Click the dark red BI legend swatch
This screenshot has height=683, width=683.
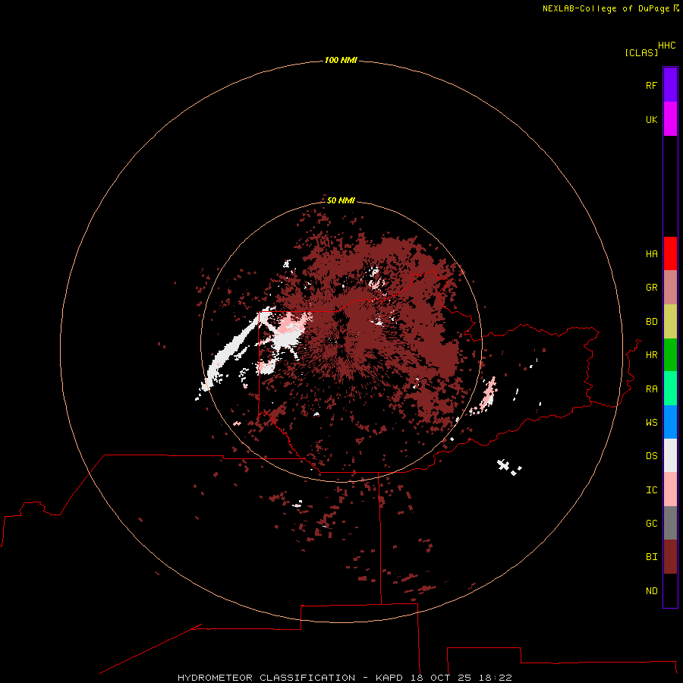(670, 557)
